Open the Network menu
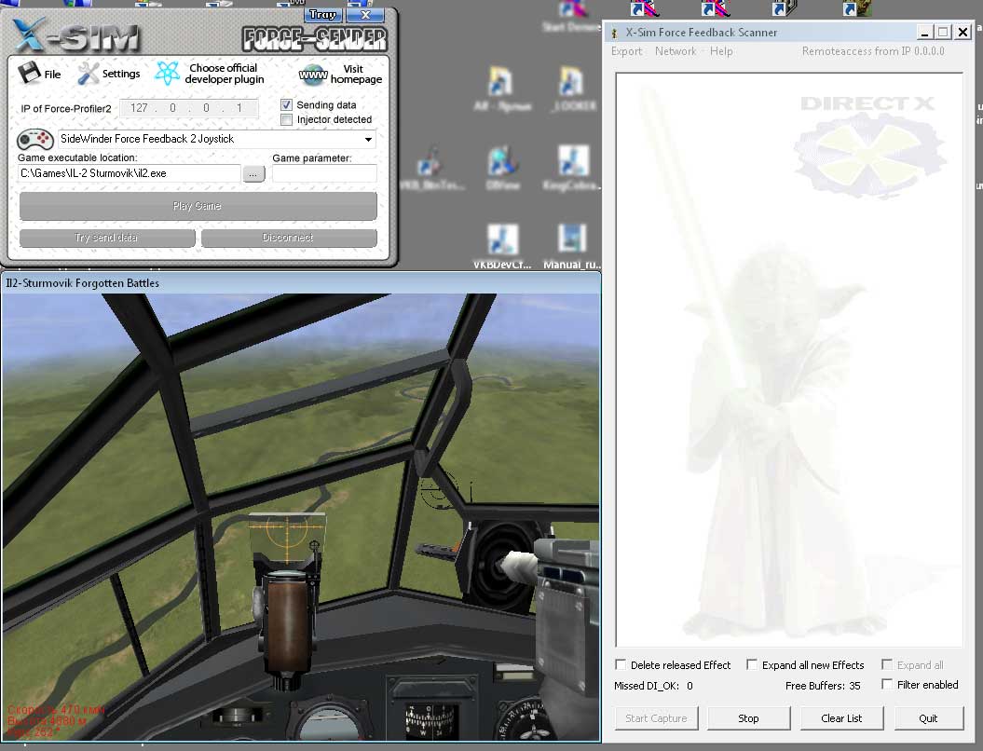Viewport: 983px width, 751px height. 676,51
